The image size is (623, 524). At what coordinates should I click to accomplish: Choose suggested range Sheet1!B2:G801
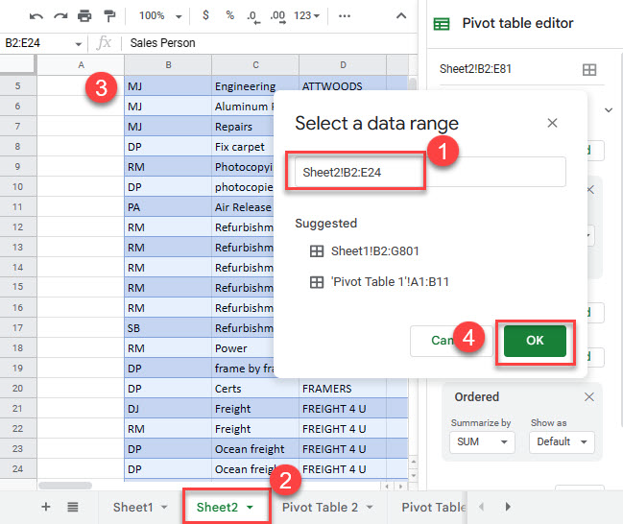(372, 251)
